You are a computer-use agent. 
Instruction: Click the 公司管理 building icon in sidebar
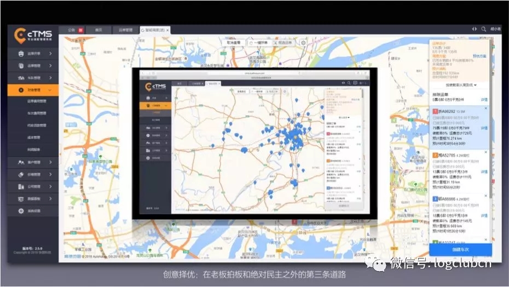(21, 187)
